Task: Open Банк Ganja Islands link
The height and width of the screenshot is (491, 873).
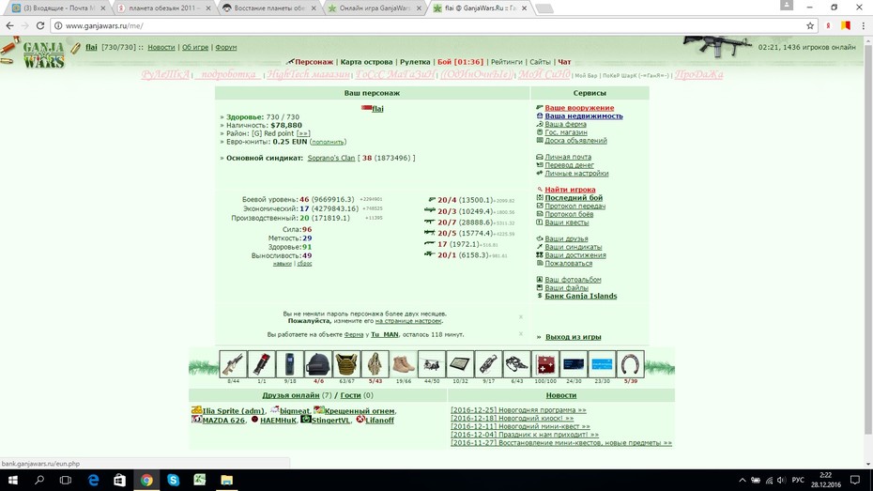Action: click(x=581, y=296)
